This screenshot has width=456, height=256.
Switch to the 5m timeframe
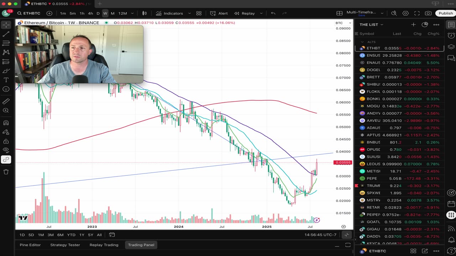point(73,13)
